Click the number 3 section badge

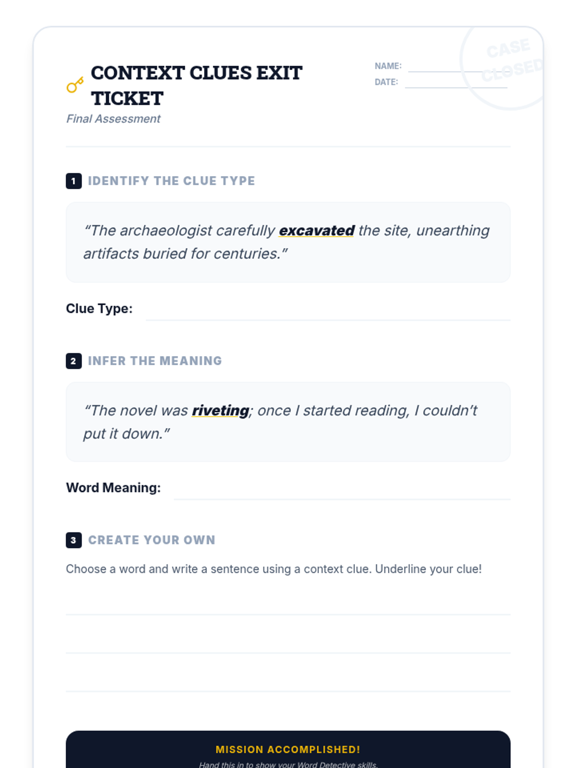pos(73,540)
